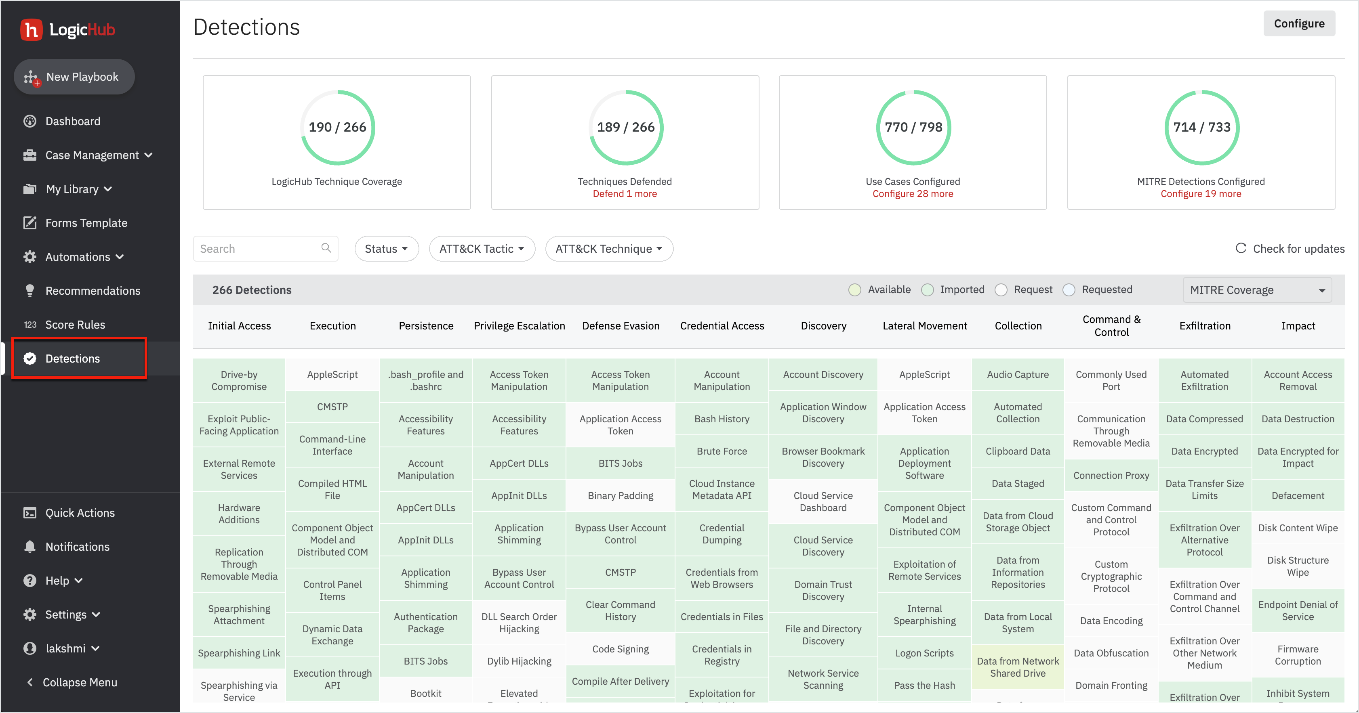Open the Notifications menu item

[x=77, y=547]
